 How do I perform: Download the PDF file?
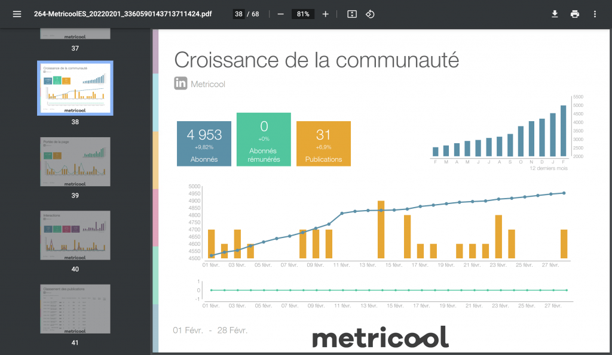(x=555, y=14)
